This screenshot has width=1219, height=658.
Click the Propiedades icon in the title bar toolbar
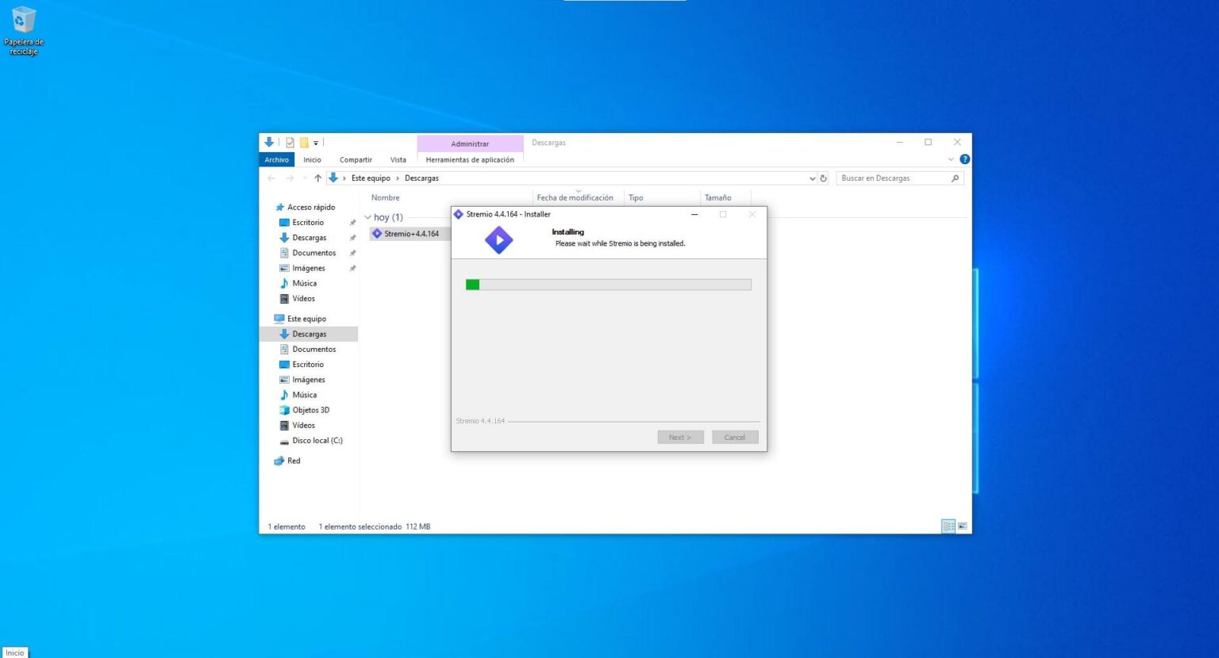[x=290, y=142]
